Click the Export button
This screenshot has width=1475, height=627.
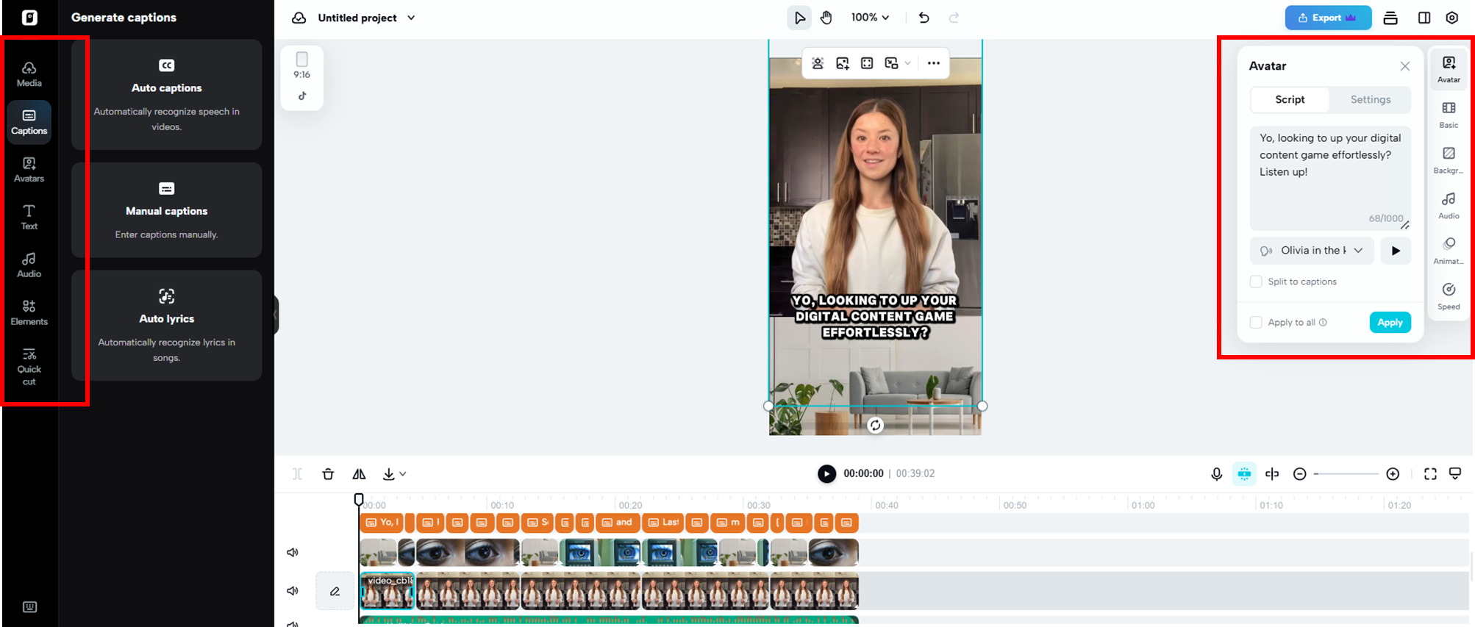(x=1327, y=18)
